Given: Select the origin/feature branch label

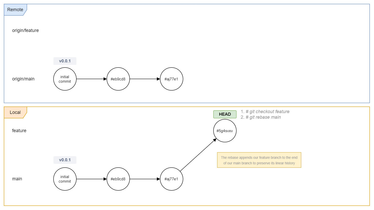Looking at the screenshot, I should tap(25, 30).
